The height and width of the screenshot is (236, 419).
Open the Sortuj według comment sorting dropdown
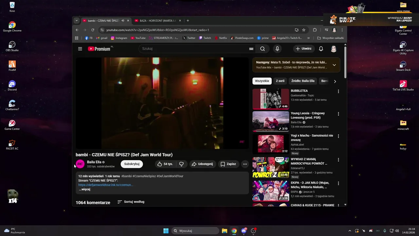click(x=131, y=202)
